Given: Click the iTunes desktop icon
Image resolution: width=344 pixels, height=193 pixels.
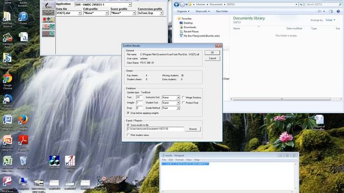Looking at the screenshot, I should 23,18.
